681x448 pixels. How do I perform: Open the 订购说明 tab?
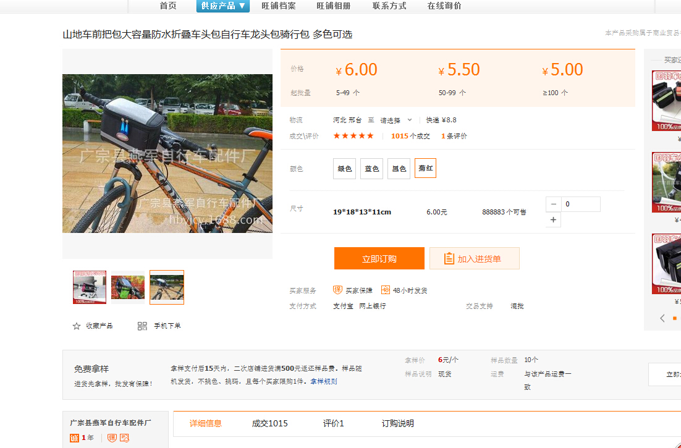pos(397,424)
